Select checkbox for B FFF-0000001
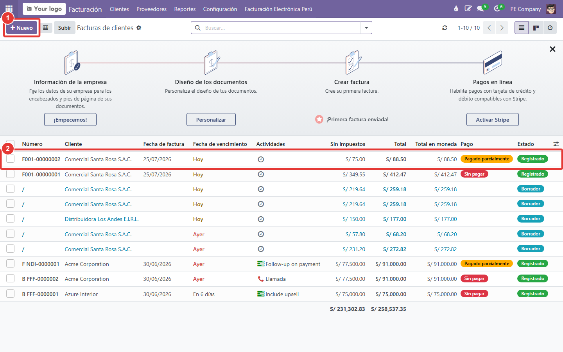 point(11,294)
